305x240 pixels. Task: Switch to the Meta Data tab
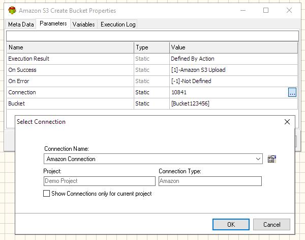21,24
